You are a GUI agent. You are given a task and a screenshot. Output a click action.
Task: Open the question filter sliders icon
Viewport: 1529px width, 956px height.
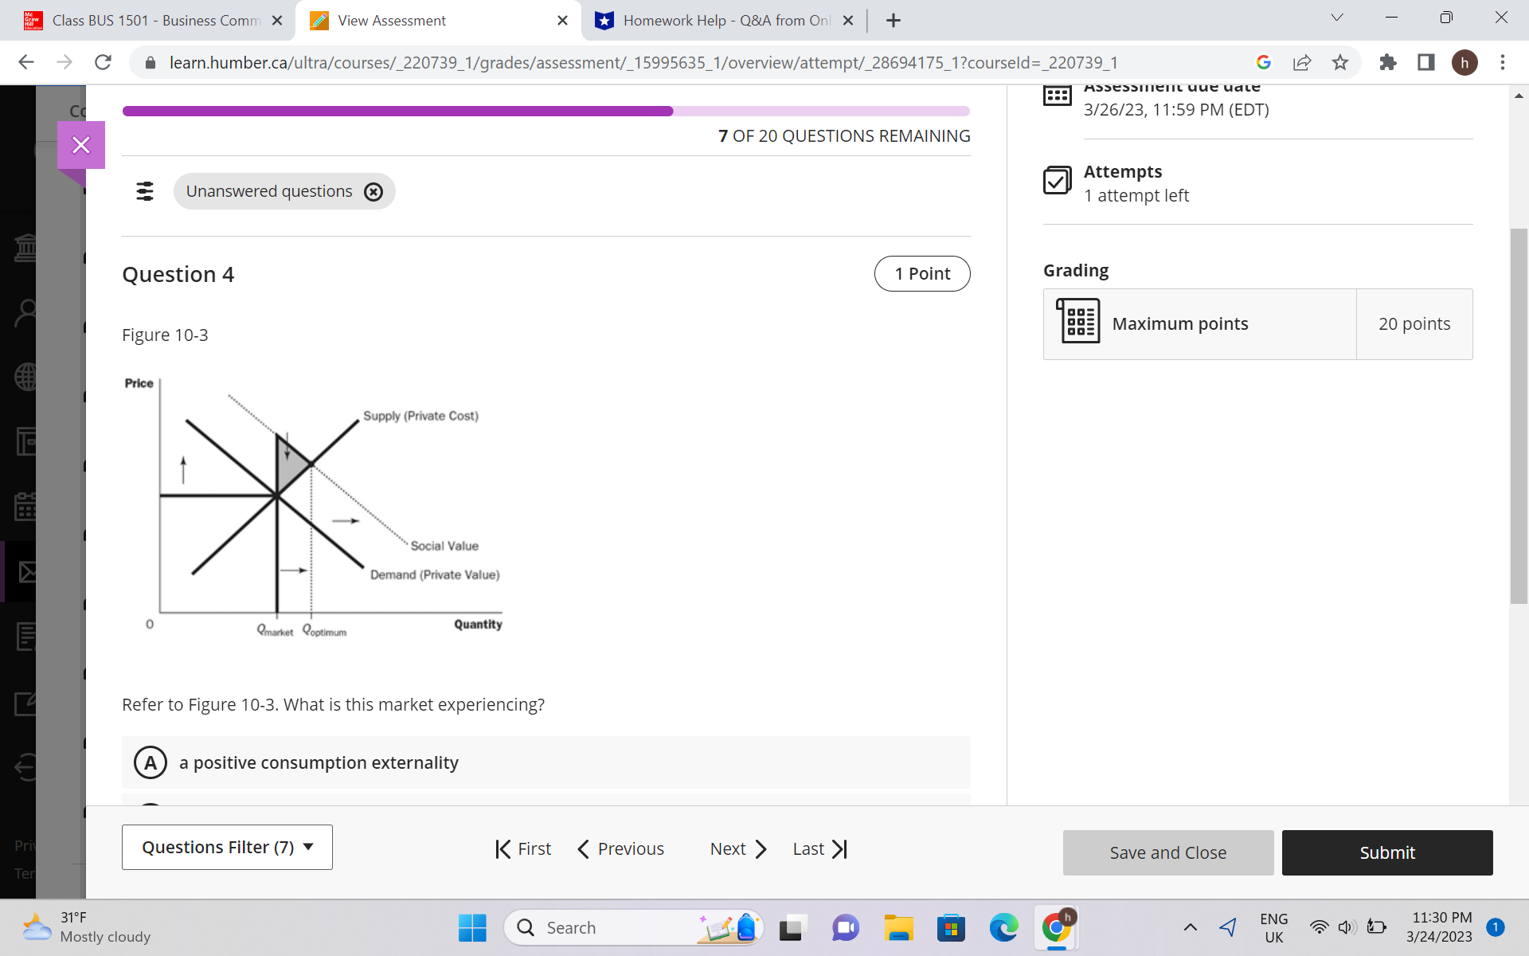click(x=145, y=191)
